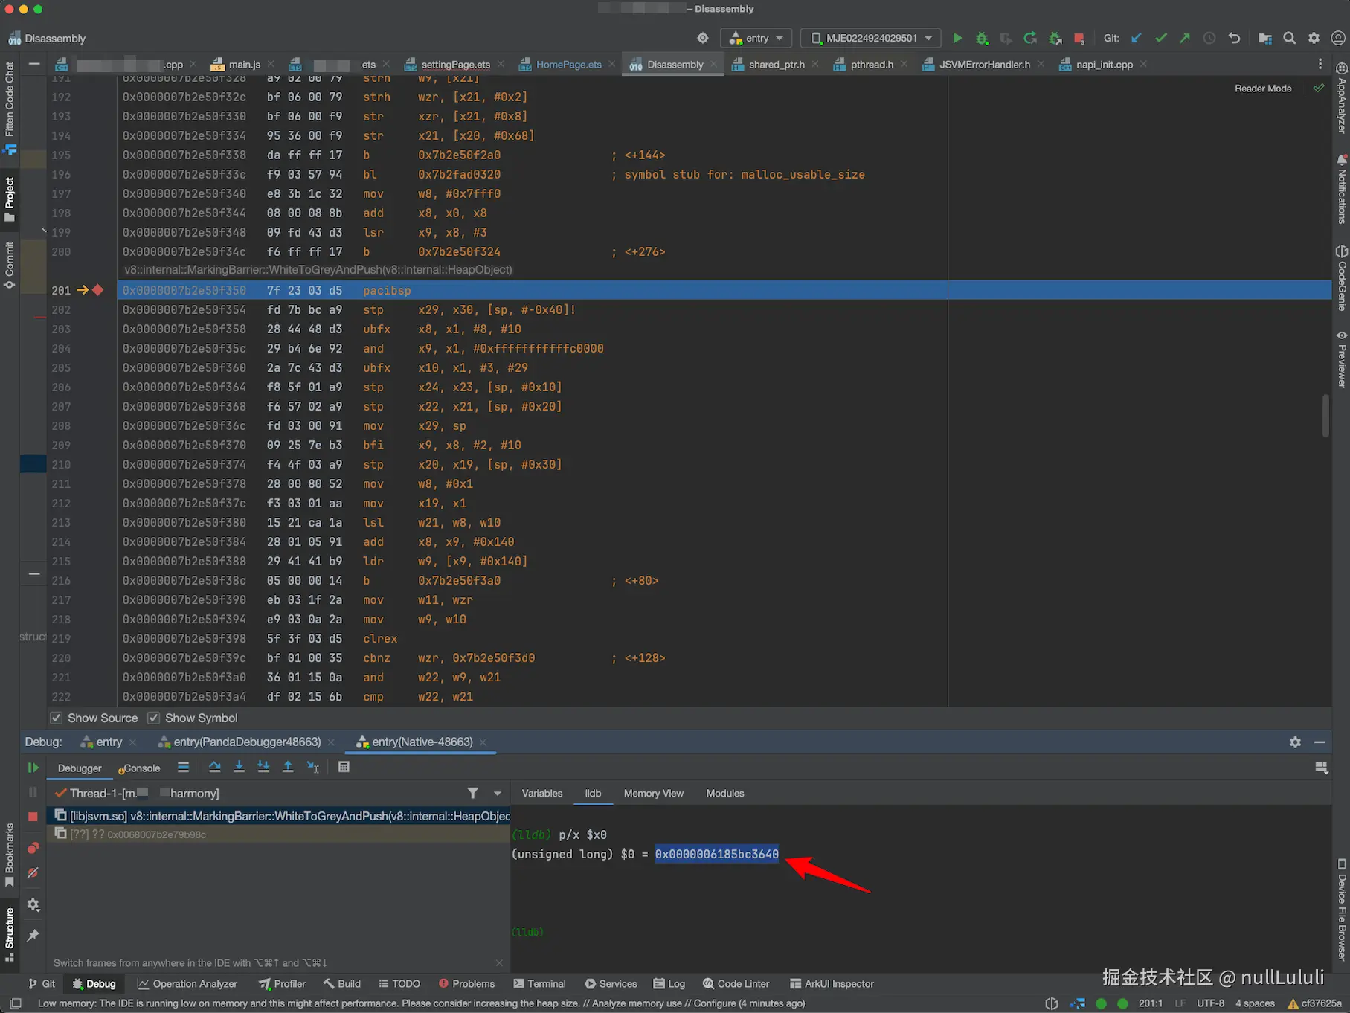
Task: Click the breakpoint red diamond at line 201
Action: click(x=97, y=290)
